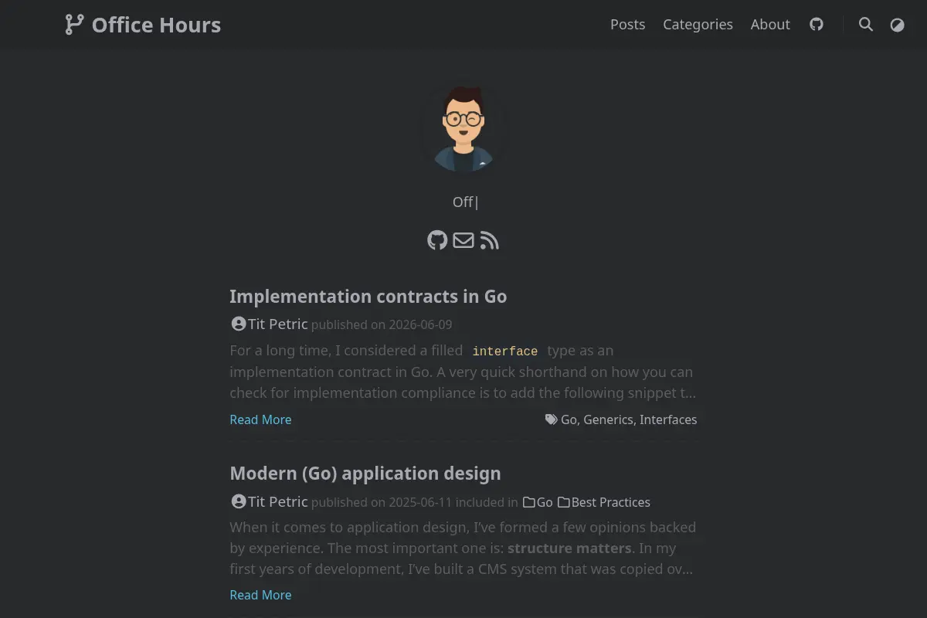Open the RSS feed icon
Image resolution: width=927 pixels, height=618 pixels.
[x=489, y=240]
